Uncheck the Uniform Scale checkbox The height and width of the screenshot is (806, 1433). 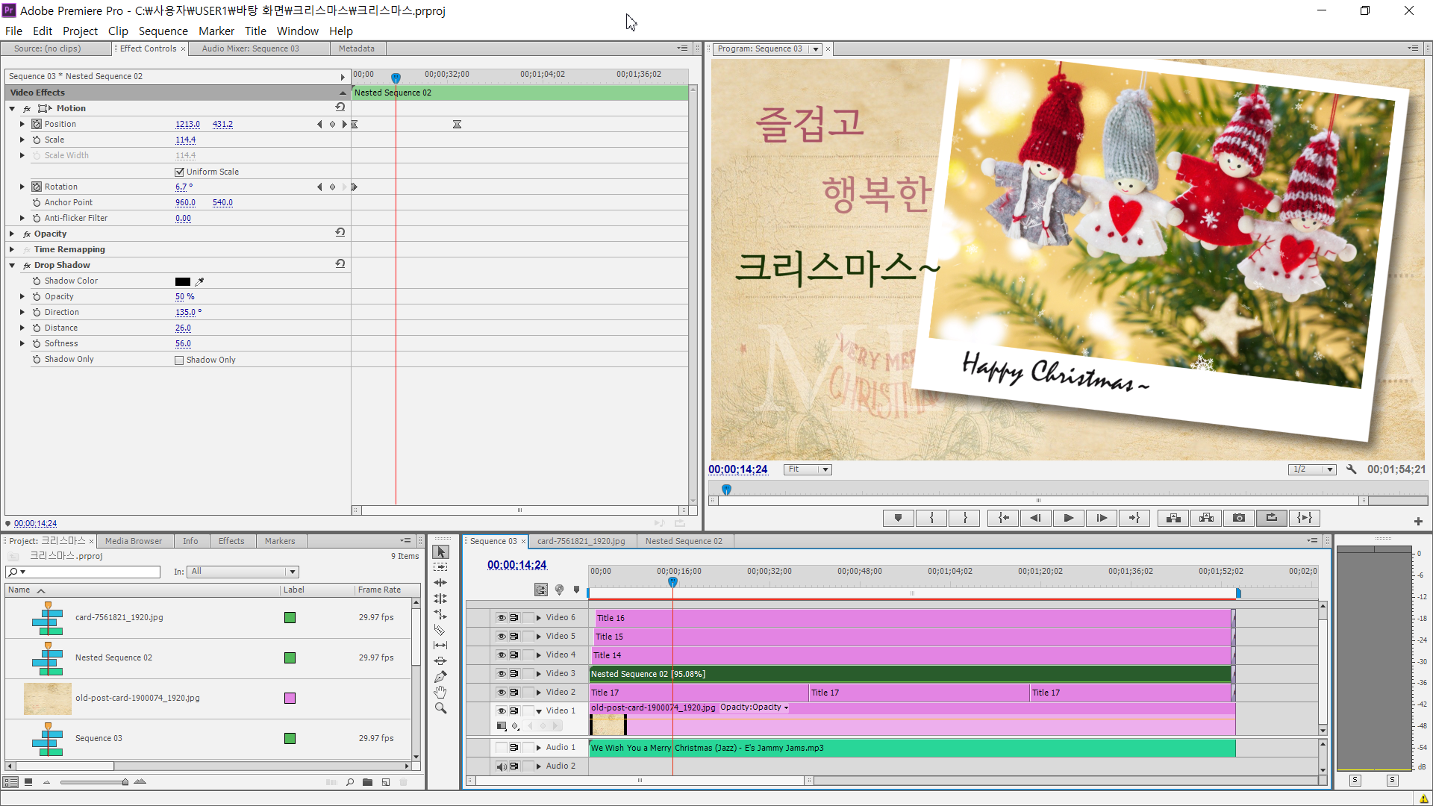tap(179, 172)
